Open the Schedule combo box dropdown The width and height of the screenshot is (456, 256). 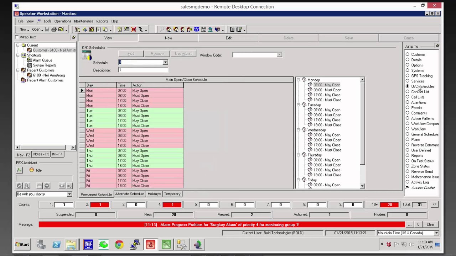click(165, 63)
